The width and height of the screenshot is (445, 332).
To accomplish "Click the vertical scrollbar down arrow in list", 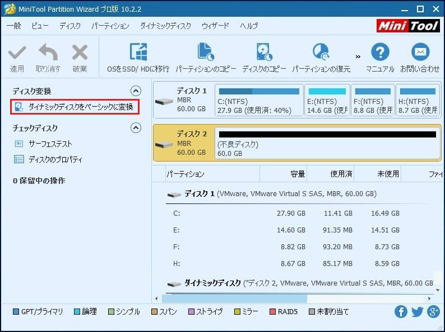I will coord(438,290).
